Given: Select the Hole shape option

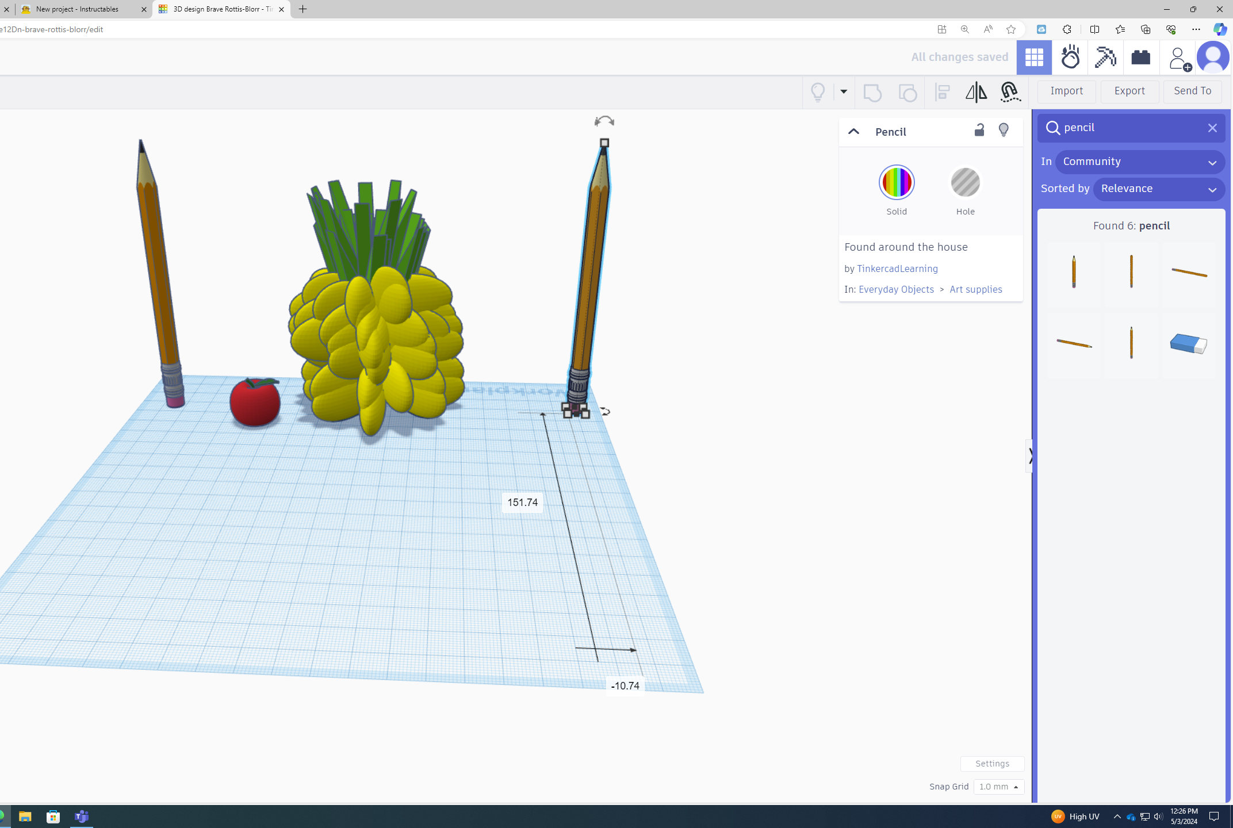Looking at the screenshot, I should pyautogui.click(x=965, y=183).
